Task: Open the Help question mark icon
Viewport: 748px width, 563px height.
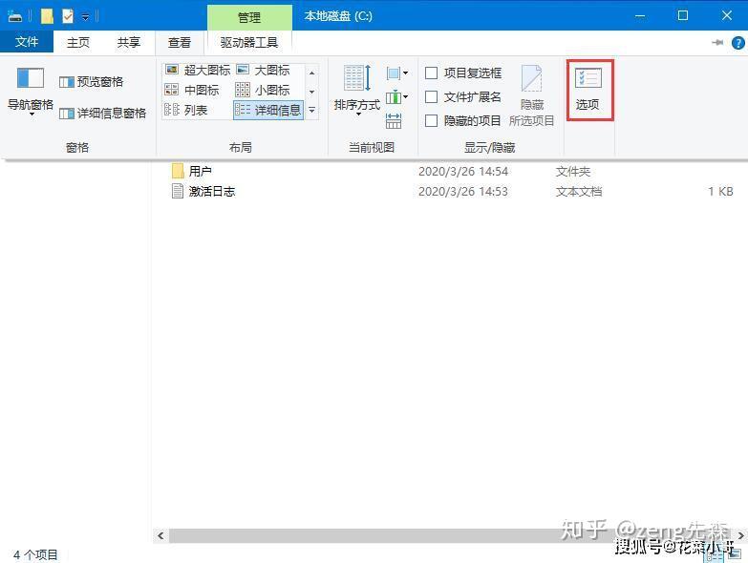Action: (738, 43)
